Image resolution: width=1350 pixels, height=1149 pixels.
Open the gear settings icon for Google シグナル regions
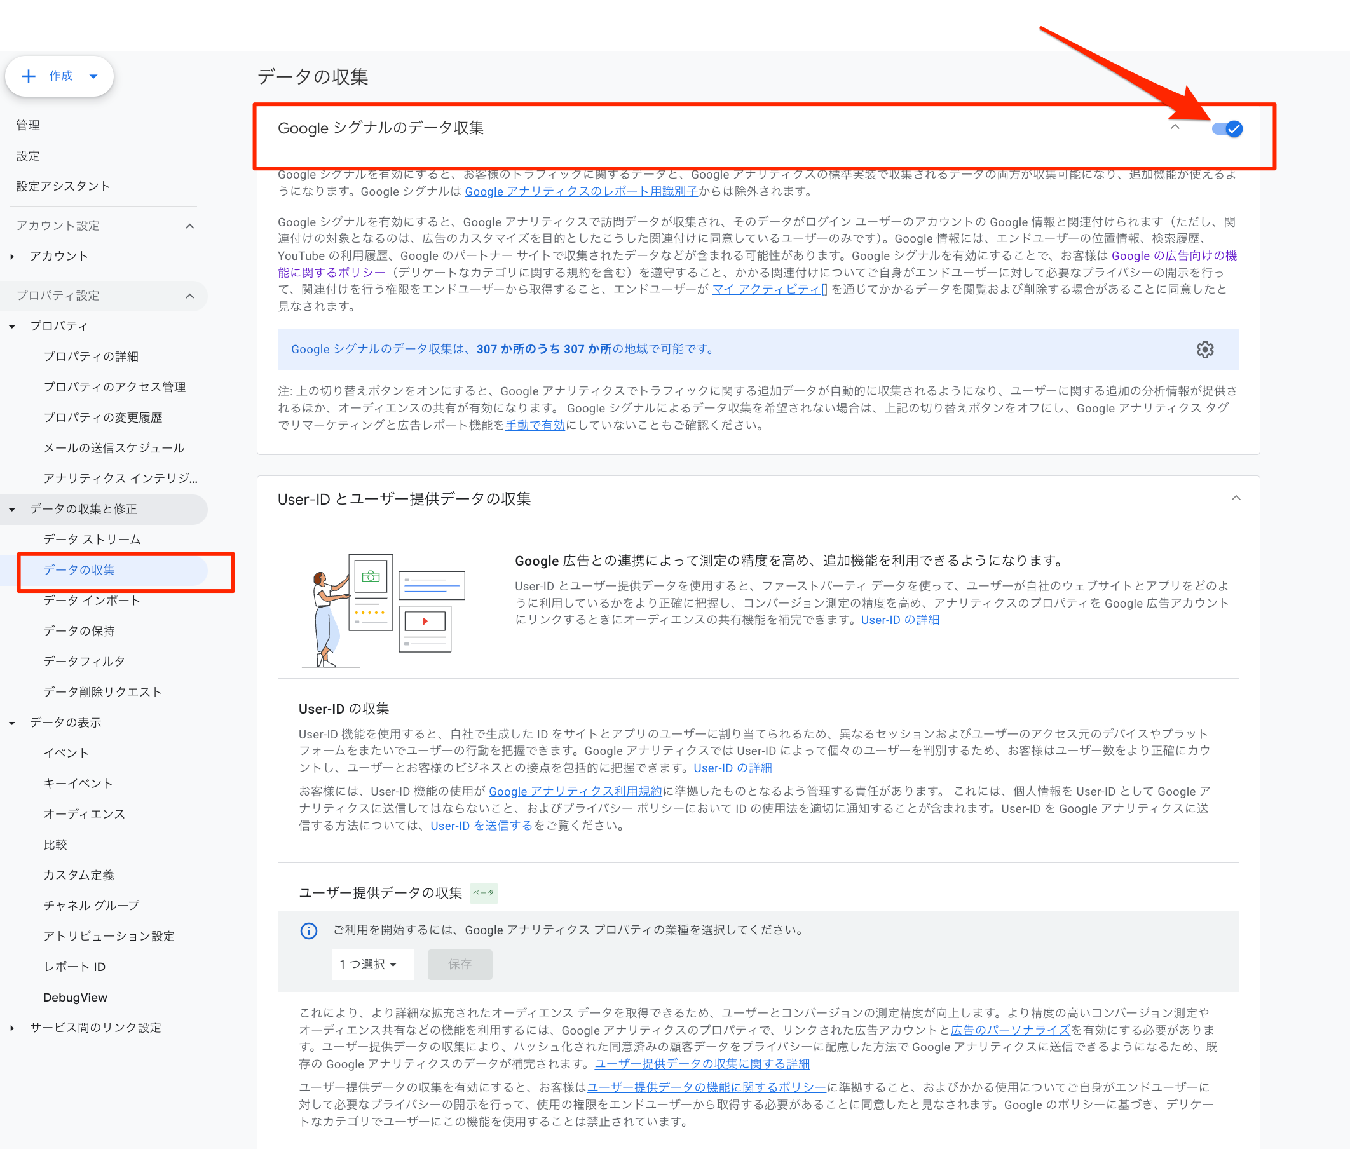pos(1204,349)
